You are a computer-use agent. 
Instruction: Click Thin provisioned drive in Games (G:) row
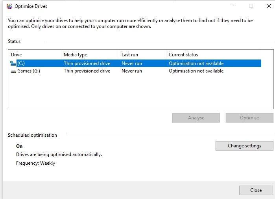(x=87, y=71)
